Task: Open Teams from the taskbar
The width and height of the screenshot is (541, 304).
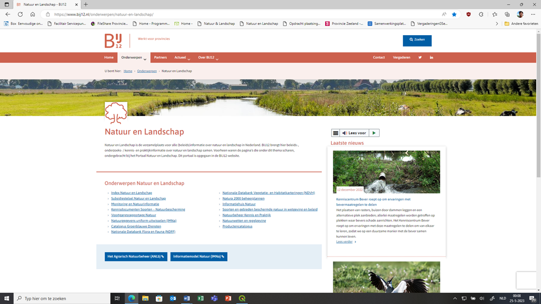Action: point(214,299)
